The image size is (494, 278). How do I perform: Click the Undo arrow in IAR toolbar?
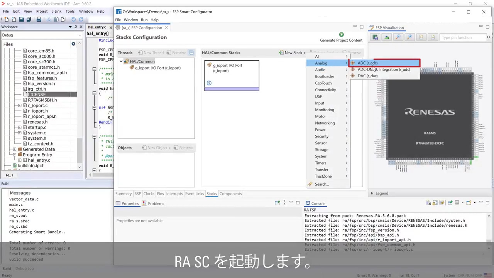pyautogui.click(x=73, y=19)
